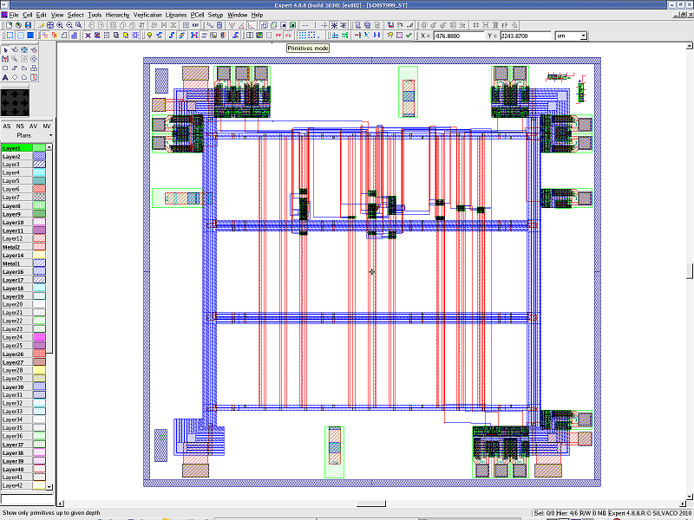Toggle NV layer visibility option
The image size is (694, 520).
[x=47, y=127]
